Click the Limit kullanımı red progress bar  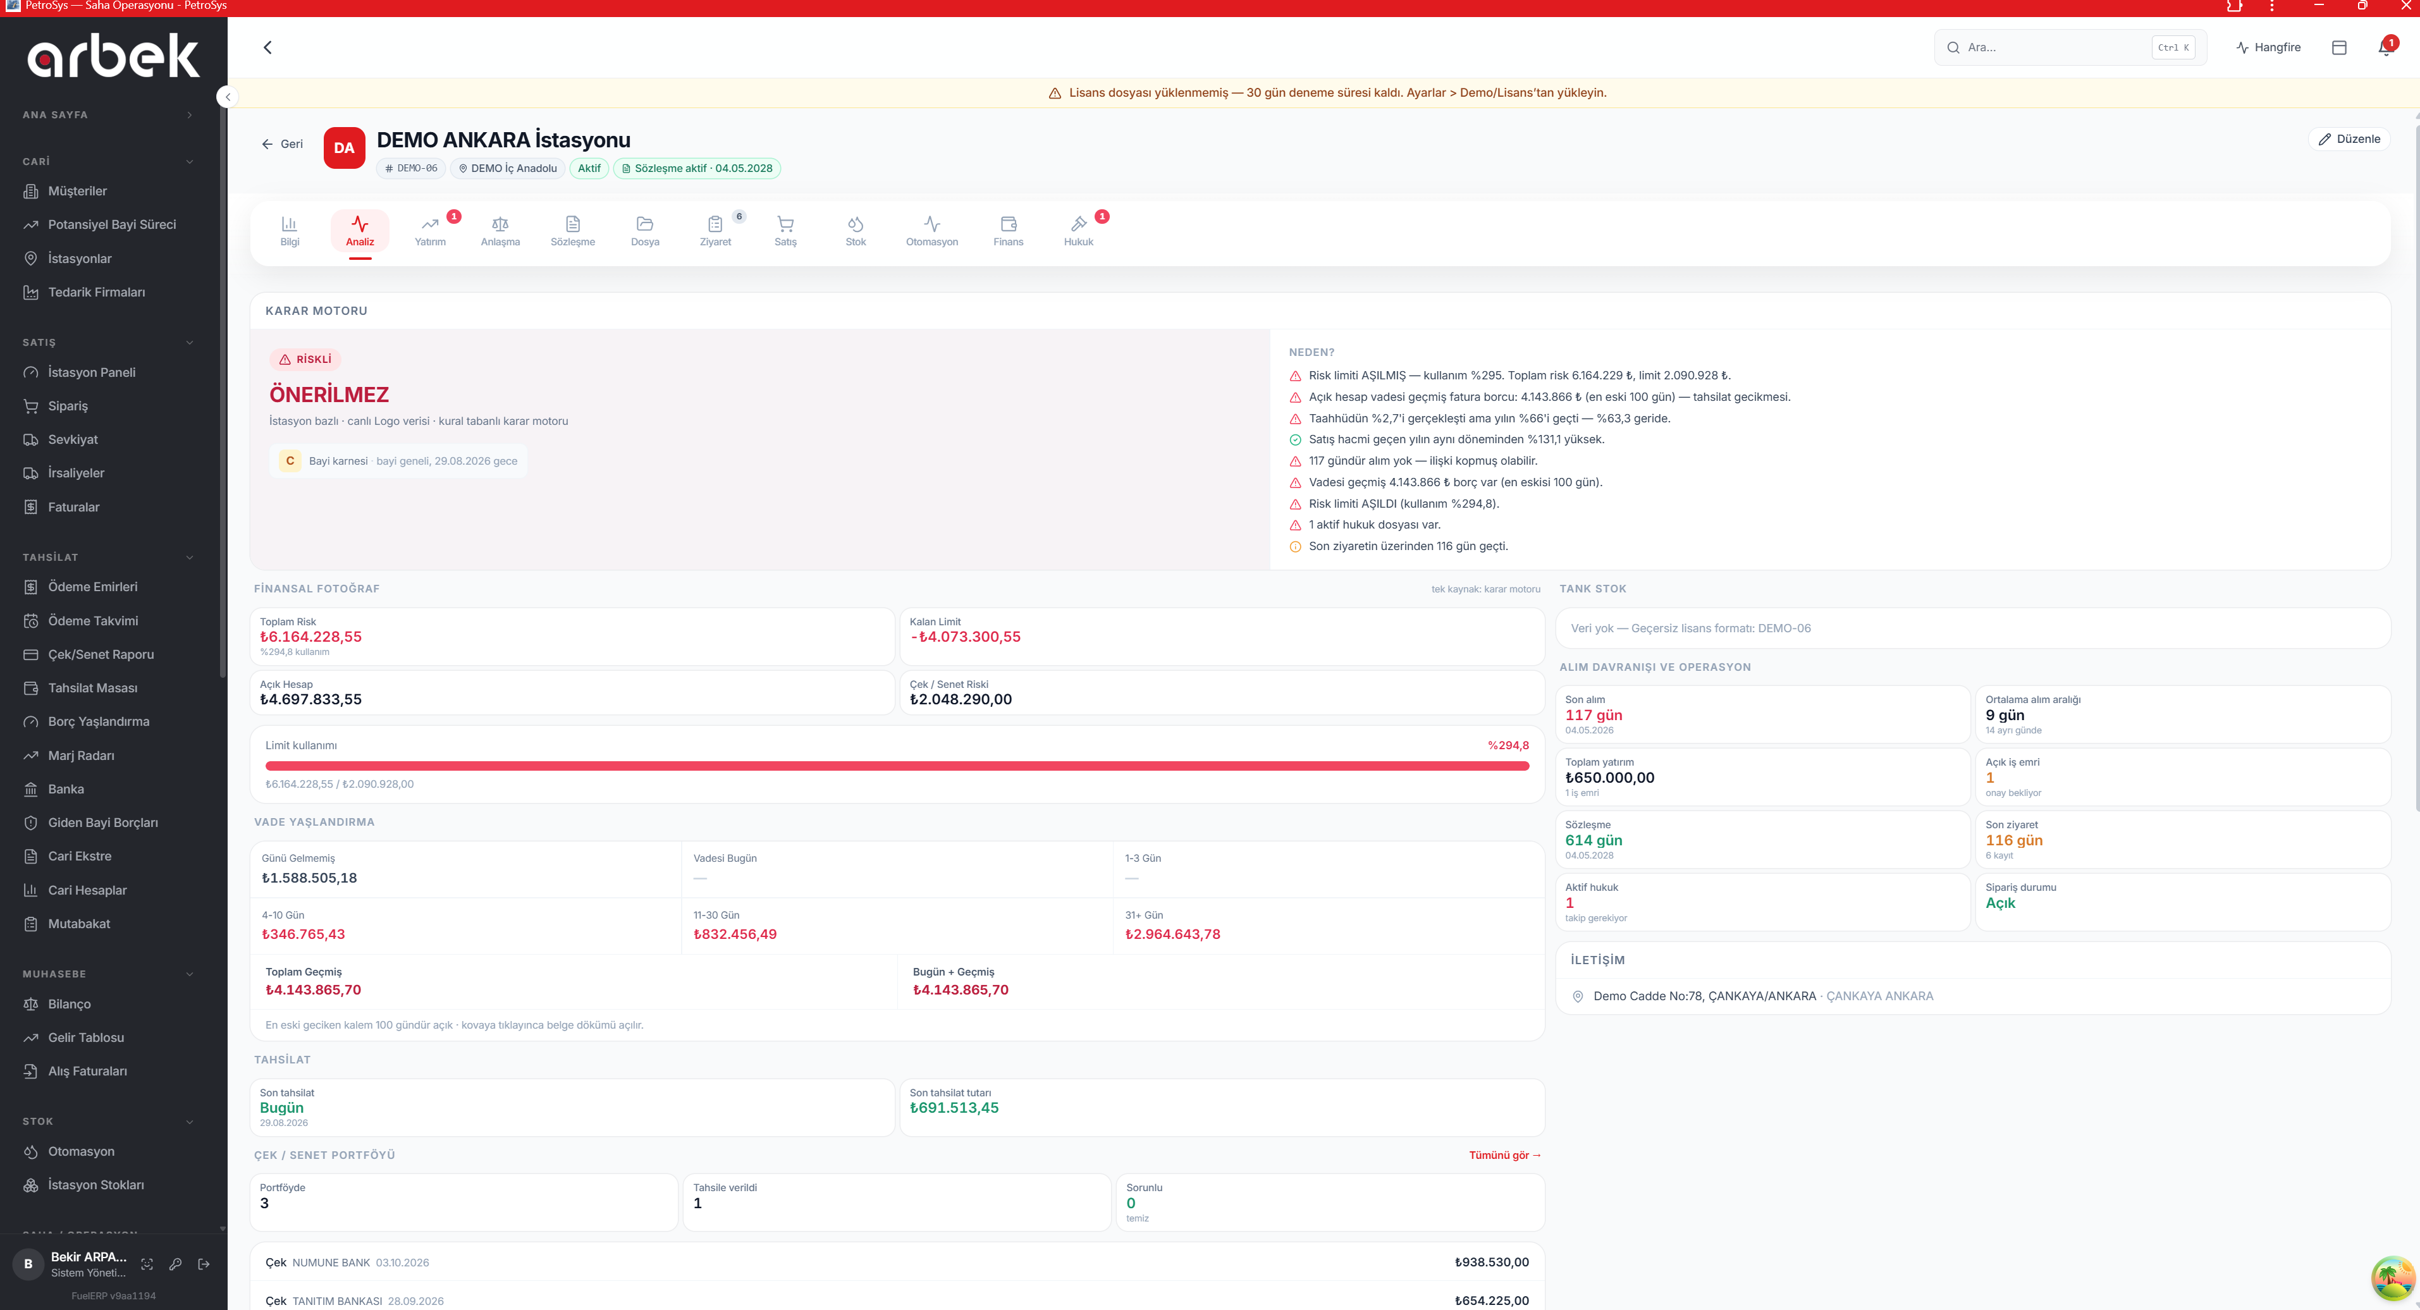(897, 766)
